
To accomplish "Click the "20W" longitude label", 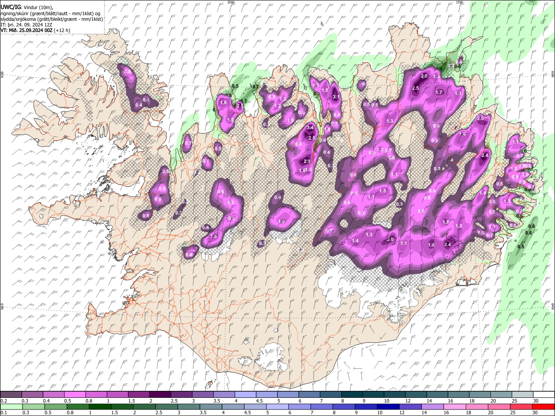I will (x=231, y=2).
